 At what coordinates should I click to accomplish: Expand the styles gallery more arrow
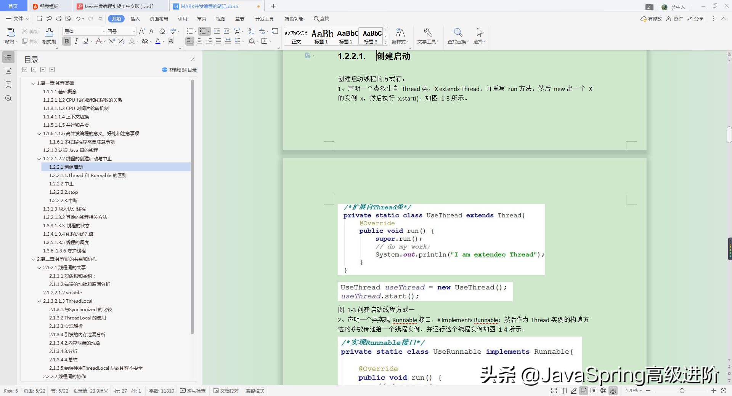(x=386, y=43)
